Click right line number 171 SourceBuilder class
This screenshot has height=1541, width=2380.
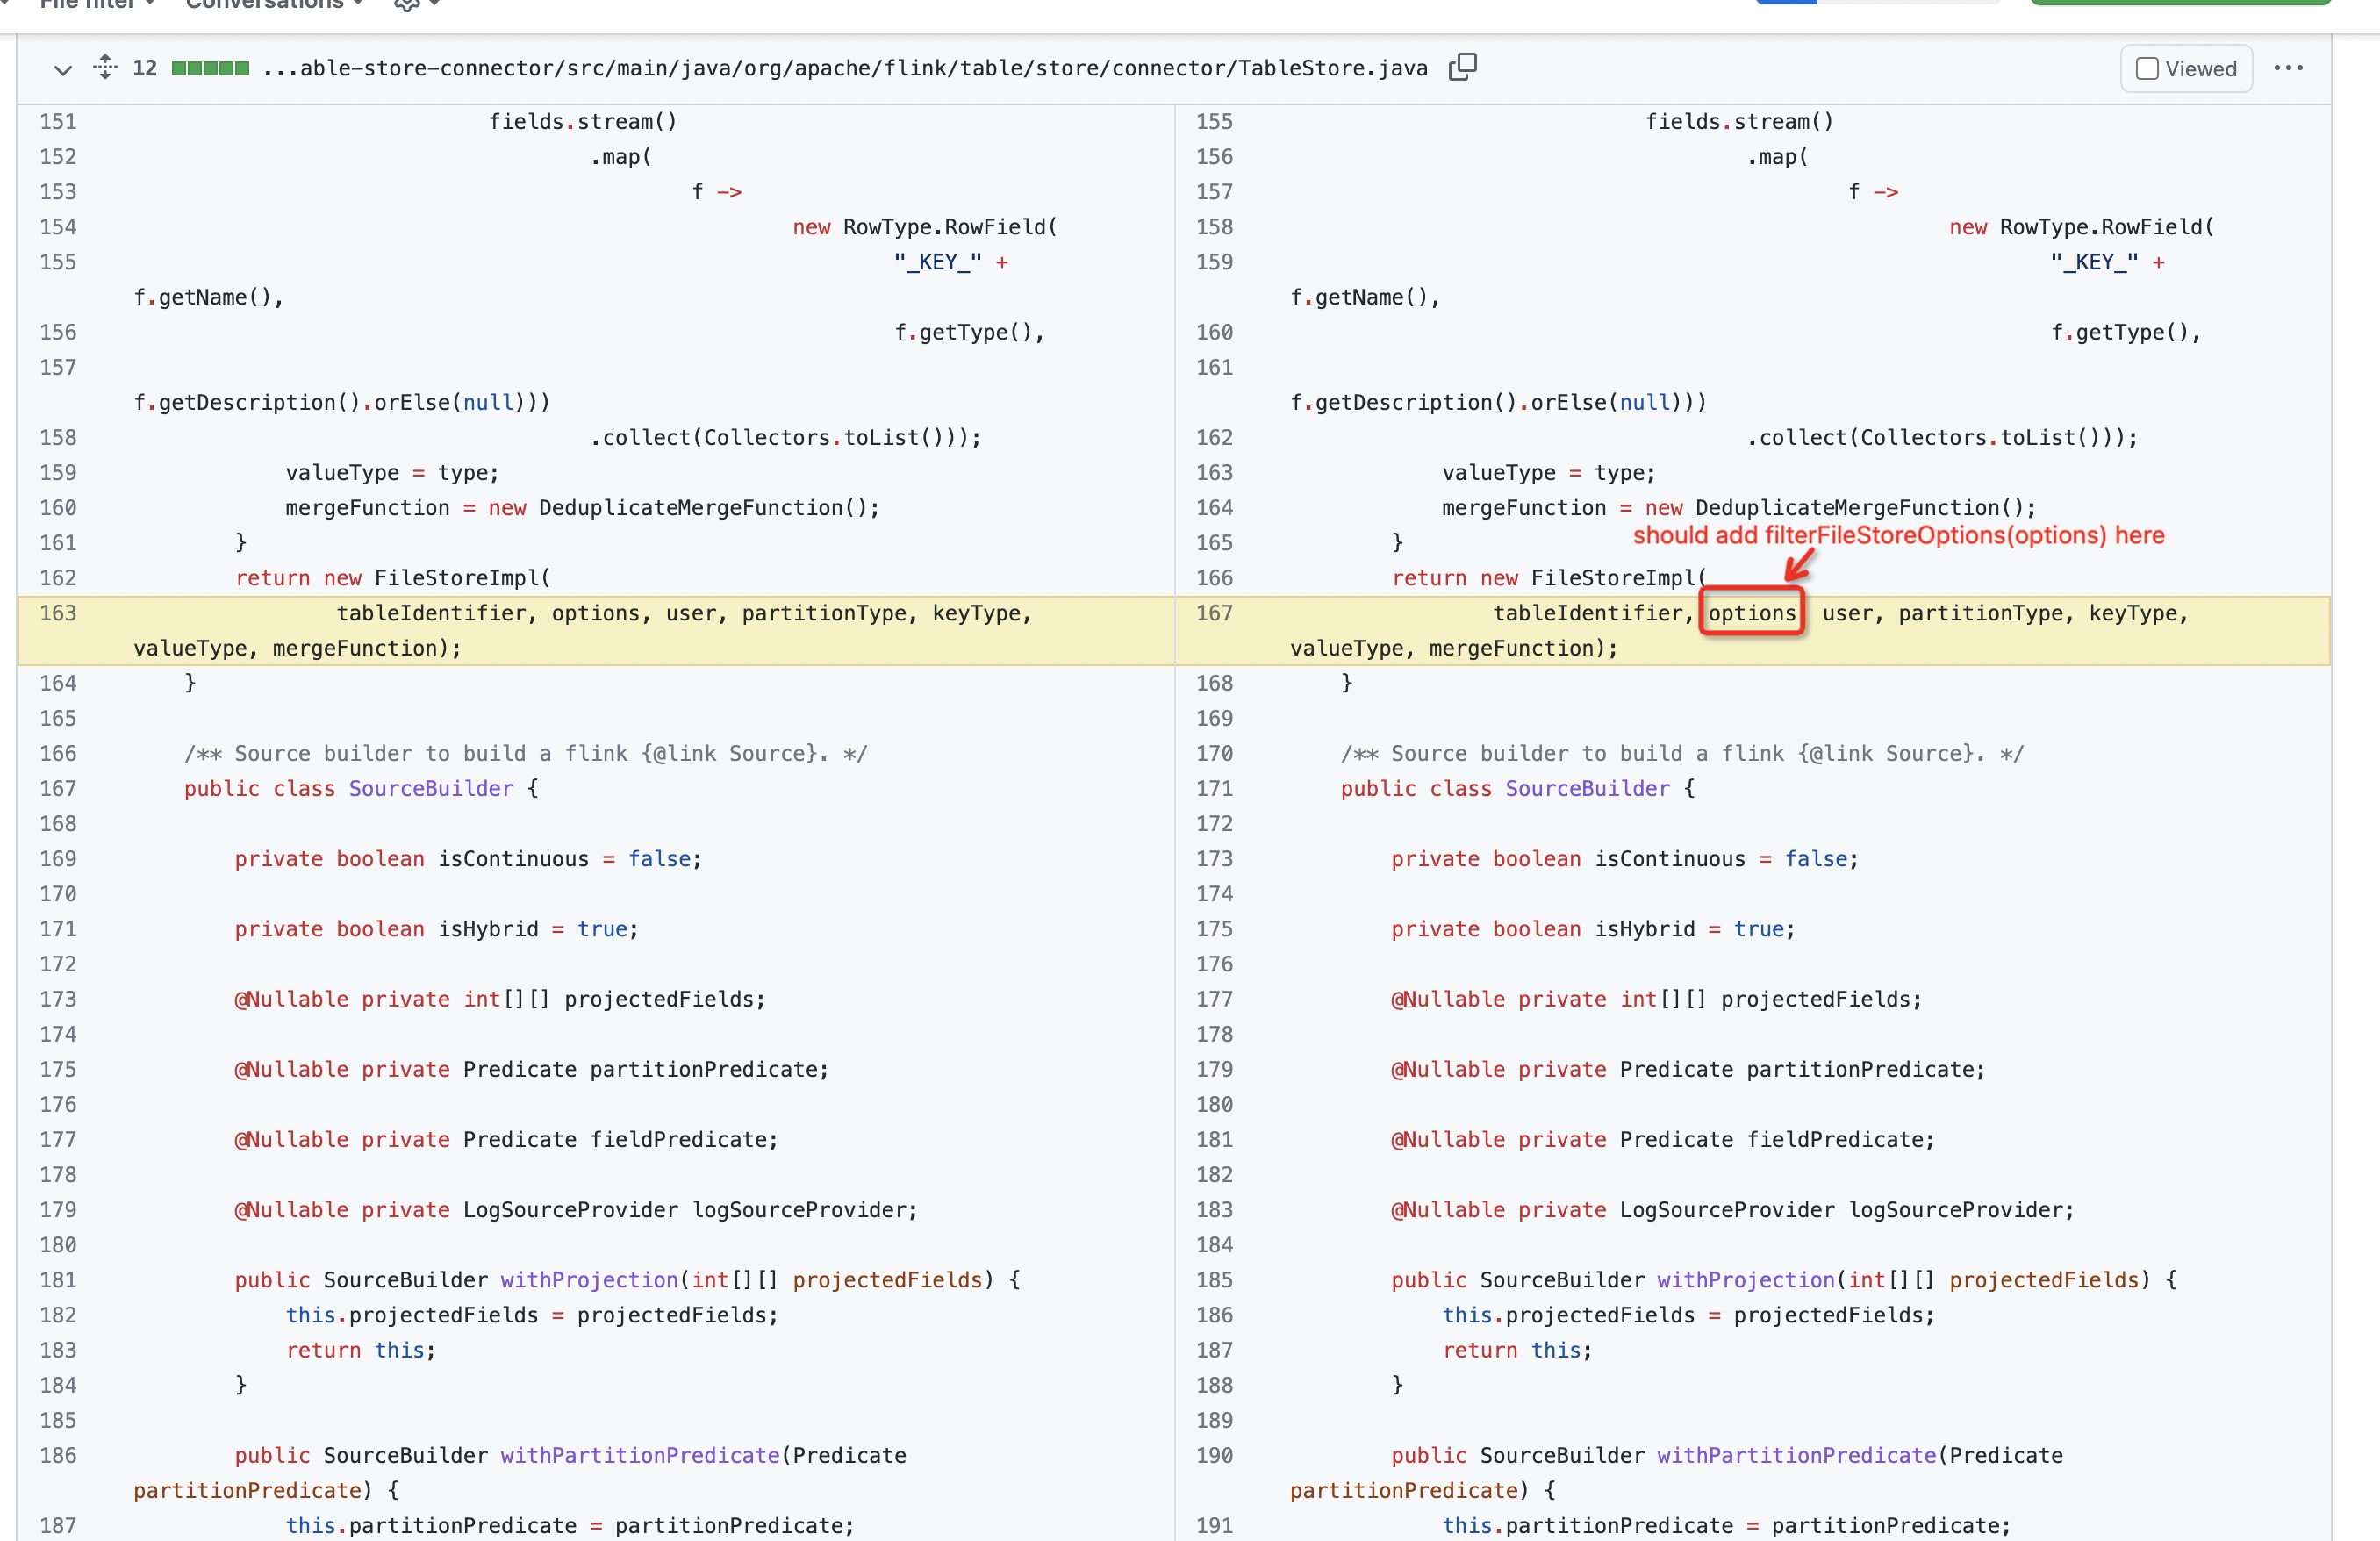(1214, 788)
